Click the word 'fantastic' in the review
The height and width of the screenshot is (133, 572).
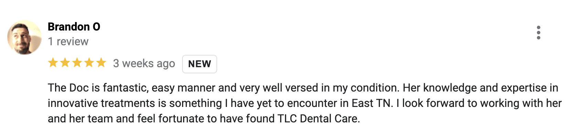coord(125,88)
